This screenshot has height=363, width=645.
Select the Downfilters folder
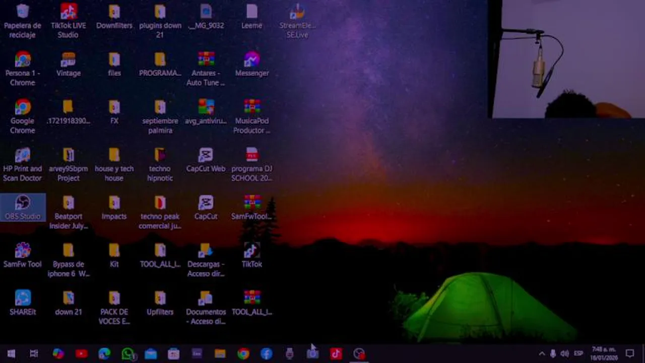tap(114, 17)
